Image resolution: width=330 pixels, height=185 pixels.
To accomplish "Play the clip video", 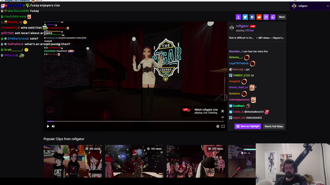I will point(48,126).
